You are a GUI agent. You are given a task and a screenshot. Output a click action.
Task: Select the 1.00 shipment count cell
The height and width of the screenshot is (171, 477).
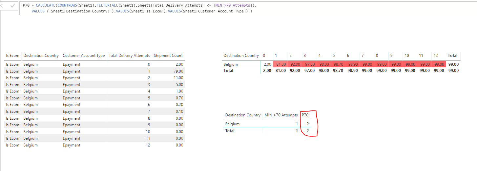179,91
